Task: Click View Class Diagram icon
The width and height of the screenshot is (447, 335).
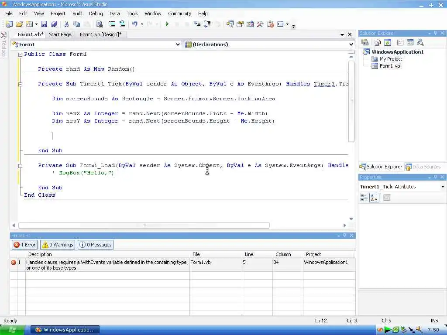Action: [x=420, y=42]
